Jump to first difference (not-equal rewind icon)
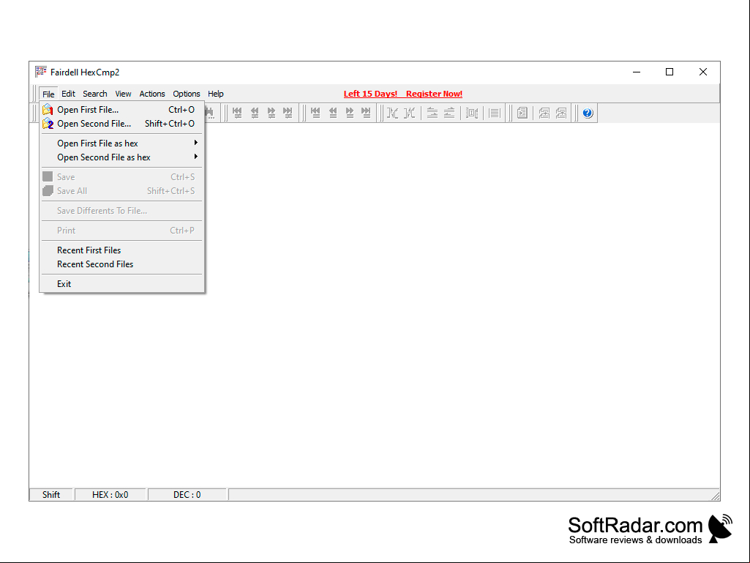 [237, 113]
